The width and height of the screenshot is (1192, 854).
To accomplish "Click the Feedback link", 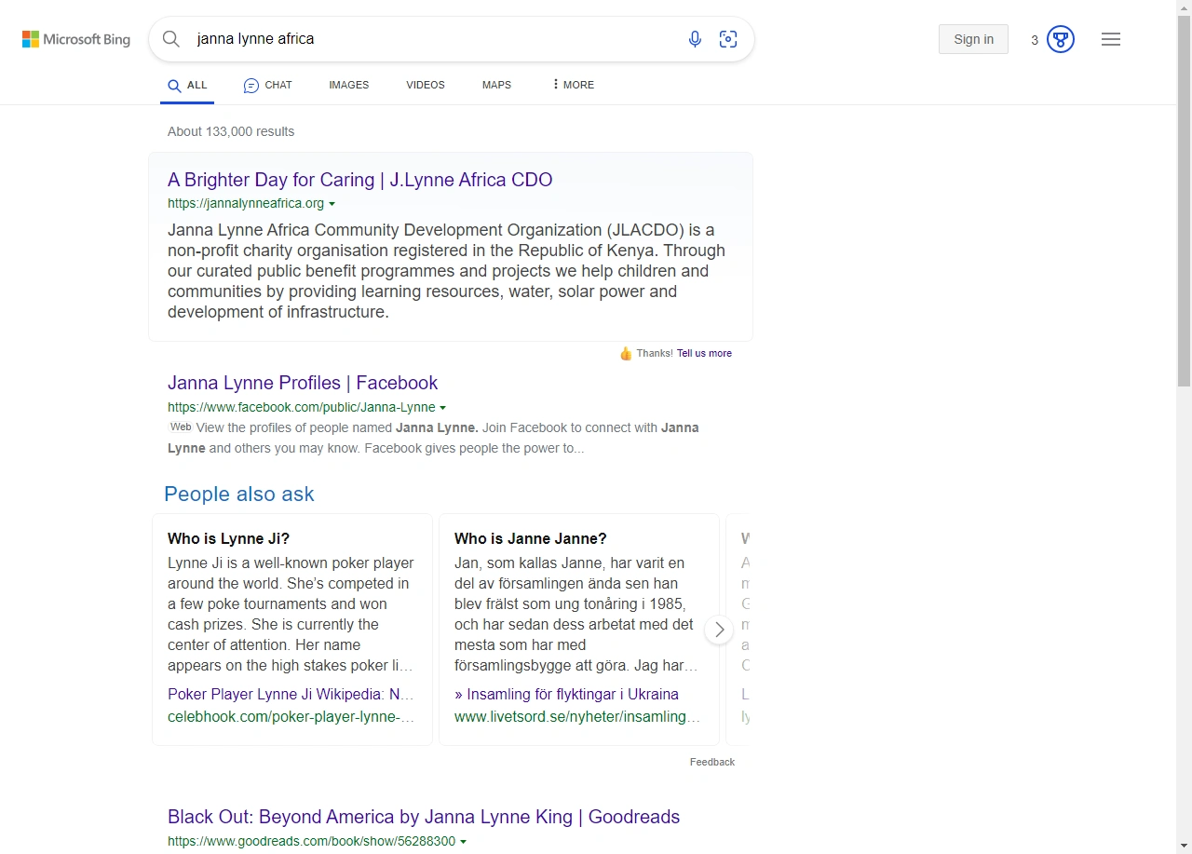I will click(711, 762).
